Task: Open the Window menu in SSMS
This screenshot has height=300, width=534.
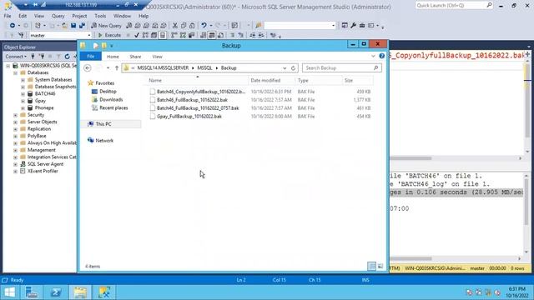Action: tap(122, 16)
